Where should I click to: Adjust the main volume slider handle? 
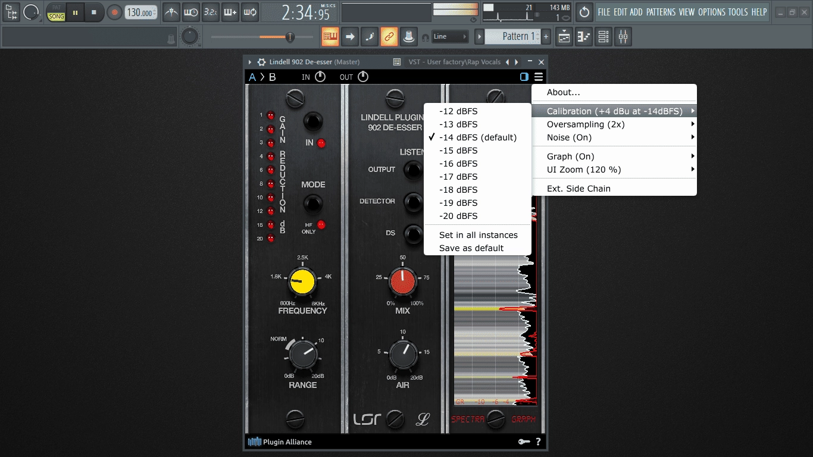(x=290, y=37)
